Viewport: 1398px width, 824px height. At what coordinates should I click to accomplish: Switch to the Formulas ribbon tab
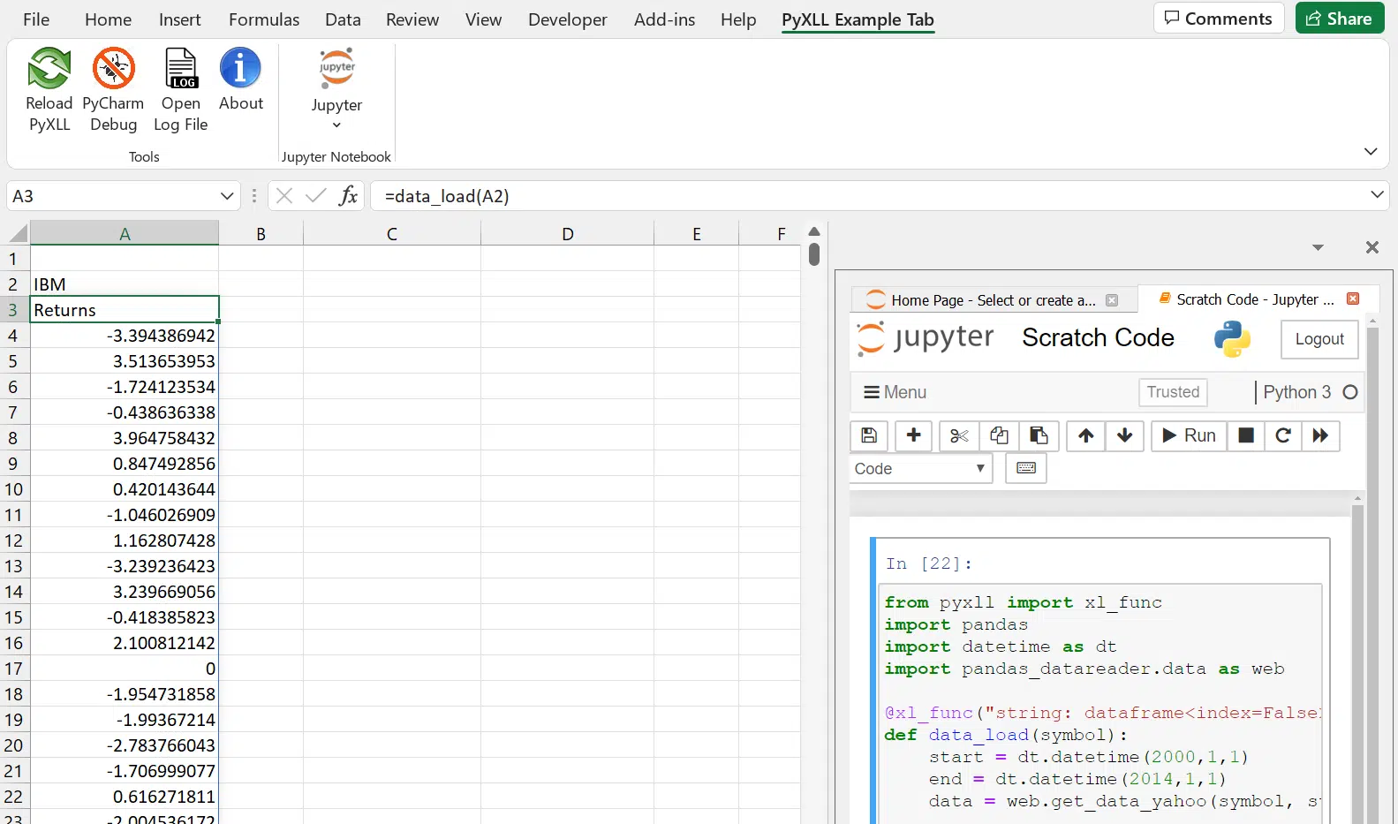[264, 19]
